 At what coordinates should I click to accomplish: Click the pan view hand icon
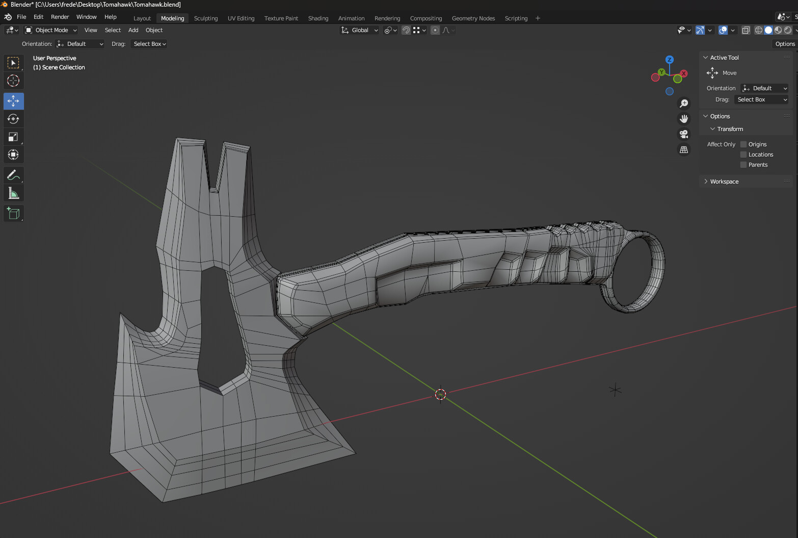(x=684, y=119)
